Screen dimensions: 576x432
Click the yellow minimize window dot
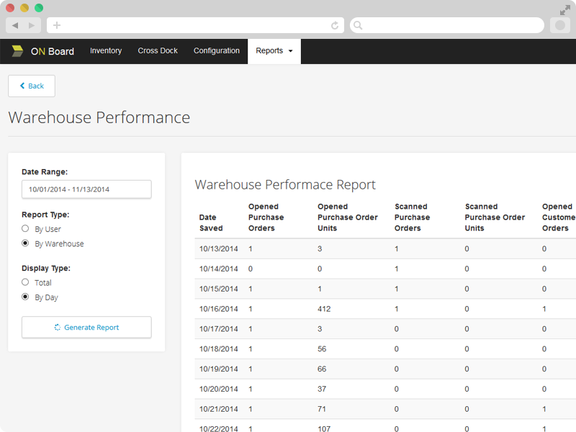24,8
